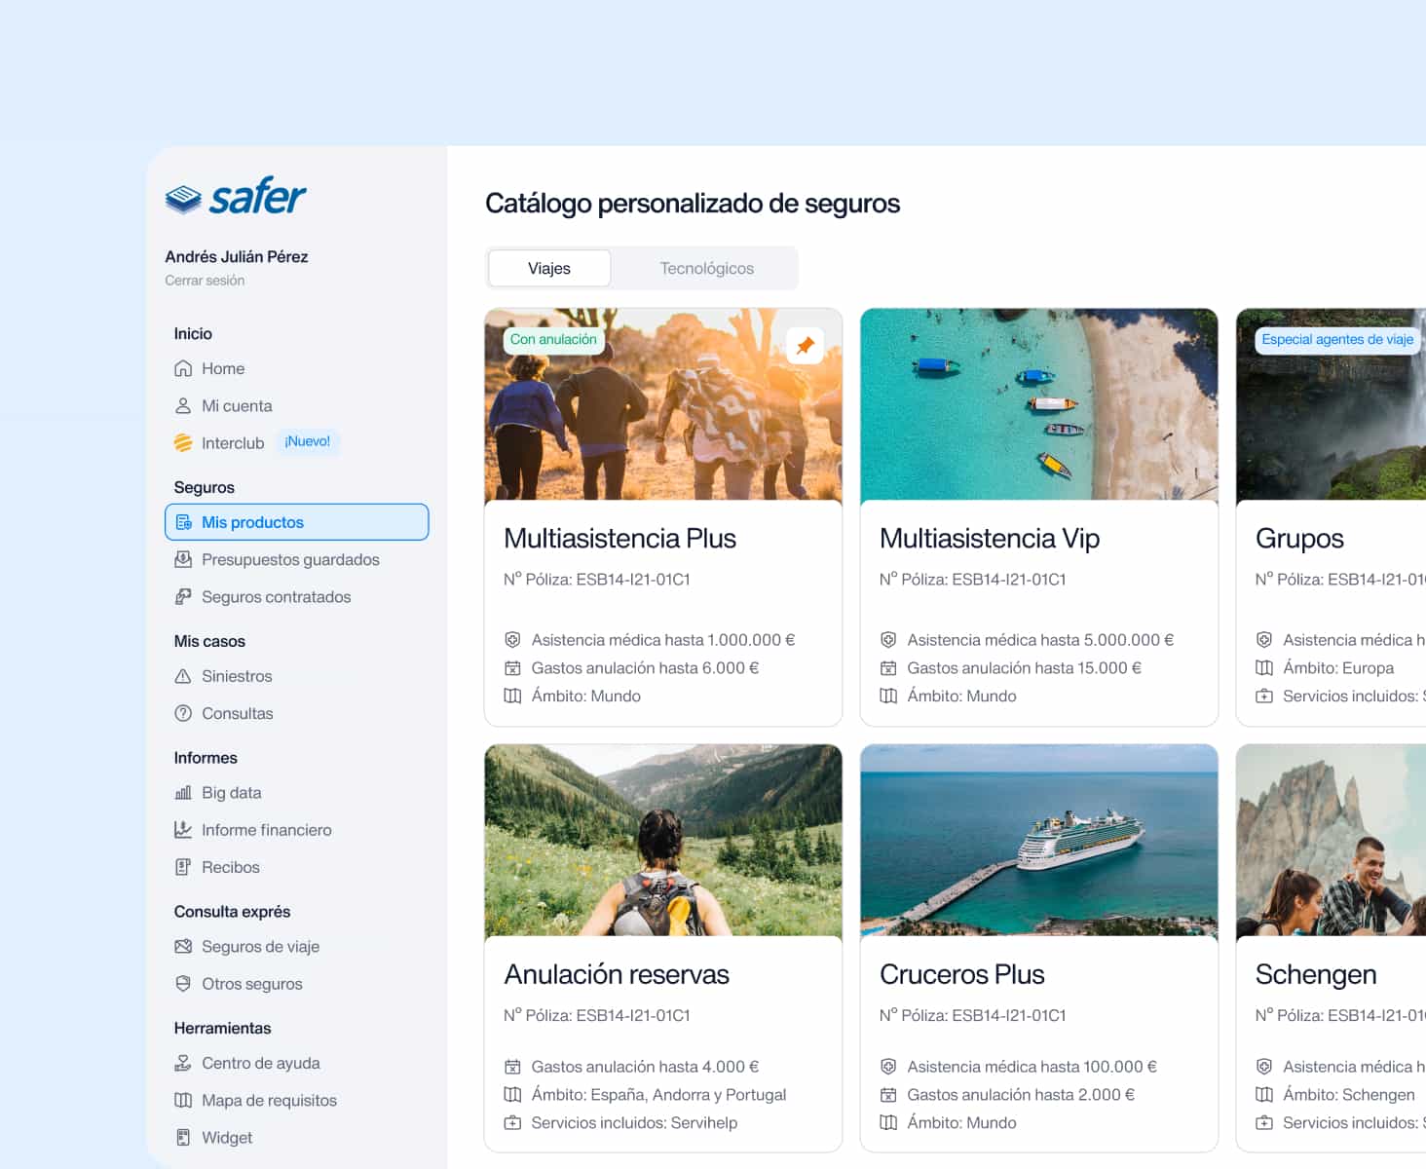Switch to the Tecnológicos tab
Viewport: 1426px width, 1169px height.
[x=707, y=268]
